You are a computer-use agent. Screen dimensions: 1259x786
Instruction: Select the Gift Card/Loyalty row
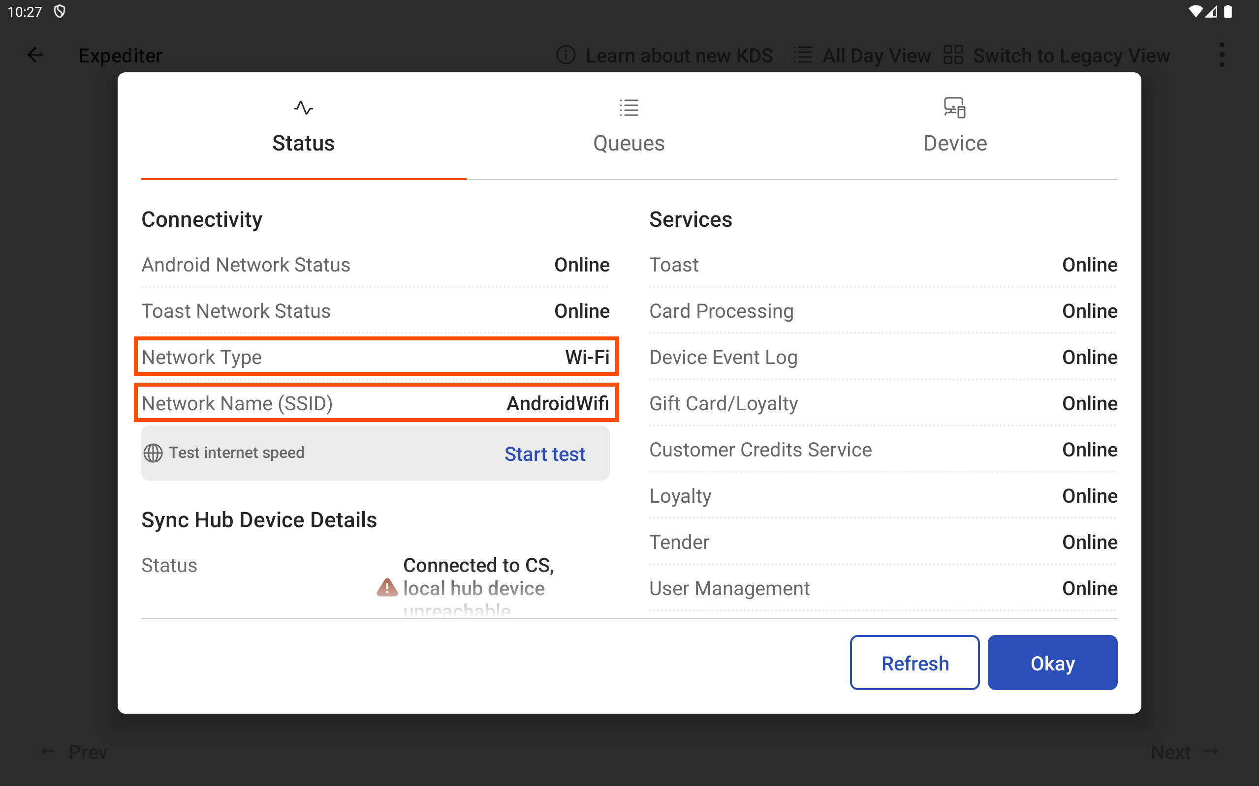point(882,403)
